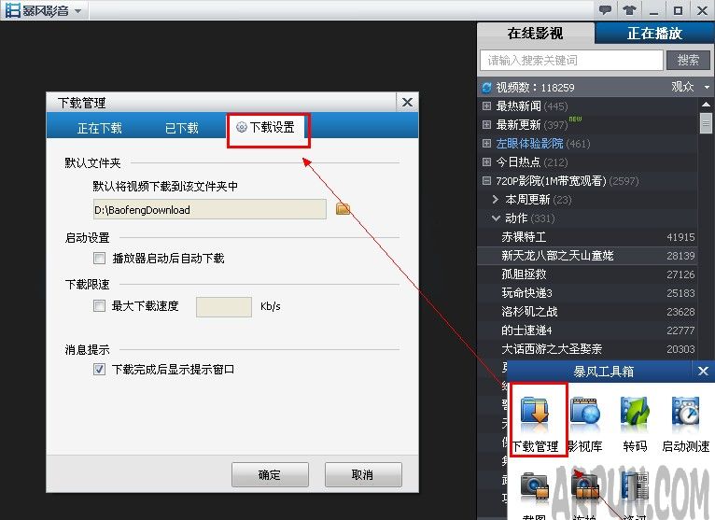Open the 观众 sort dropdown
Viewport: 715px width, 520px height.
(707, 87)
